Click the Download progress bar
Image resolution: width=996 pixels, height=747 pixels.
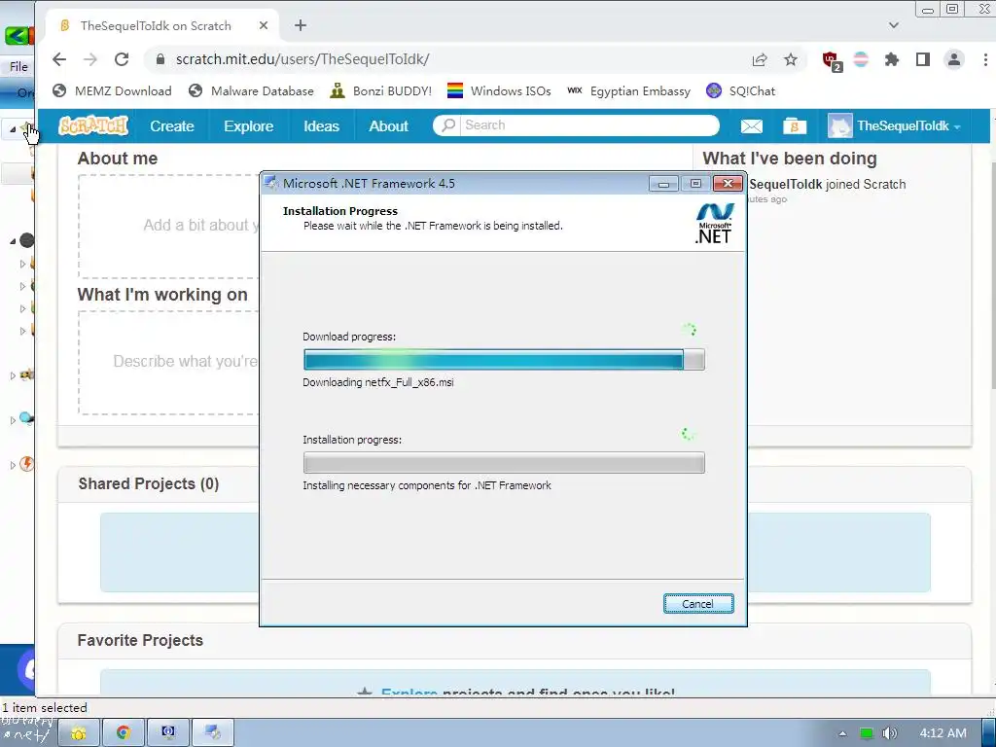point(504,360)
